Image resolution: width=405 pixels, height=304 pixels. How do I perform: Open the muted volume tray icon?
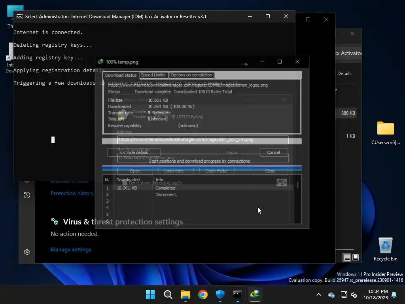pos(354,294)
